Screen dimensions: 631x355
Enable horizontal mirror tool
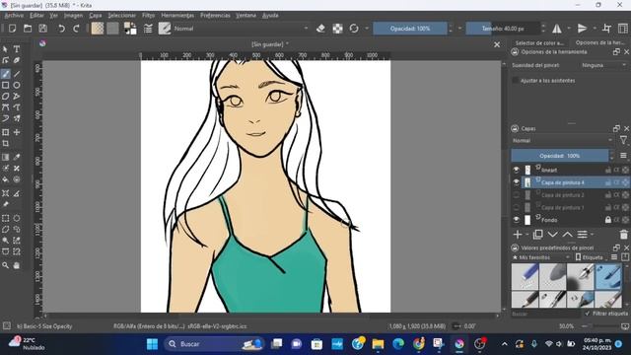click(557, 29)
